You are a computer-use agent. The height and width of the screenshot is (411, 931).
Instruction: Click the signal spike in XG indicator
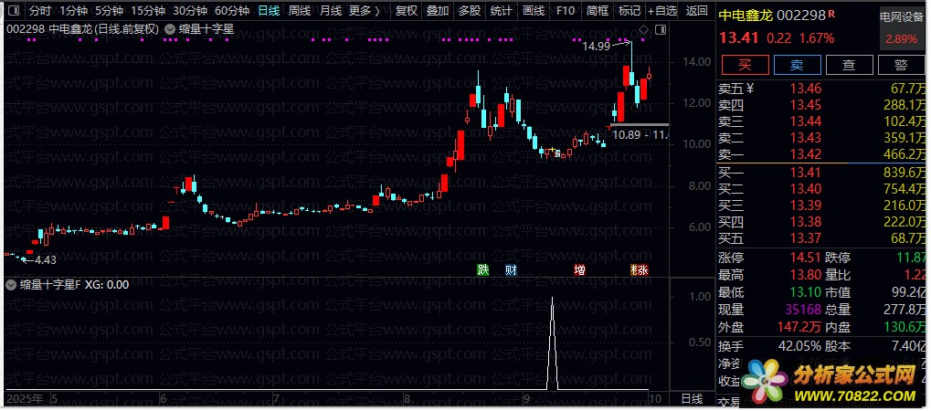(553, 343)
